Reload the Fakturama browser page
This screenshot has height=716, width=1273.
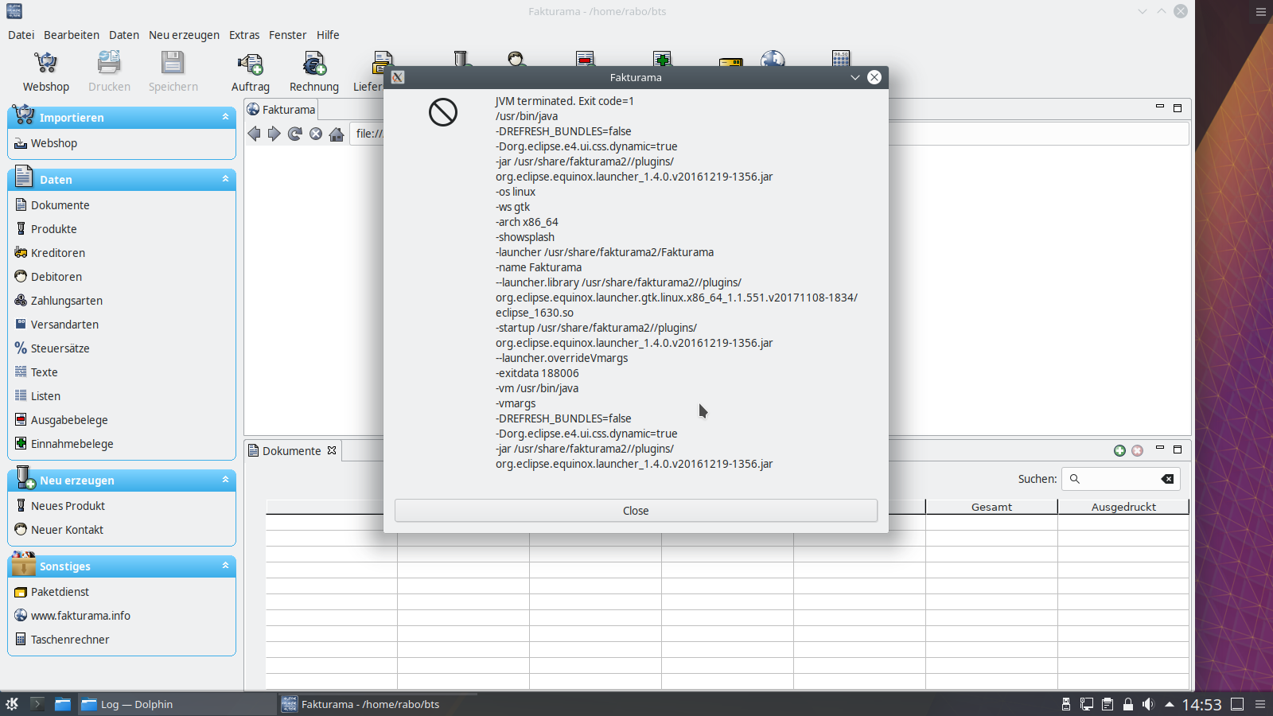point(295,134)
